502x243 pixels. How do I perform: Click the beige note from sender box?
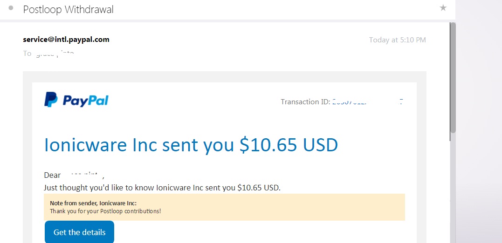(224, 207)
